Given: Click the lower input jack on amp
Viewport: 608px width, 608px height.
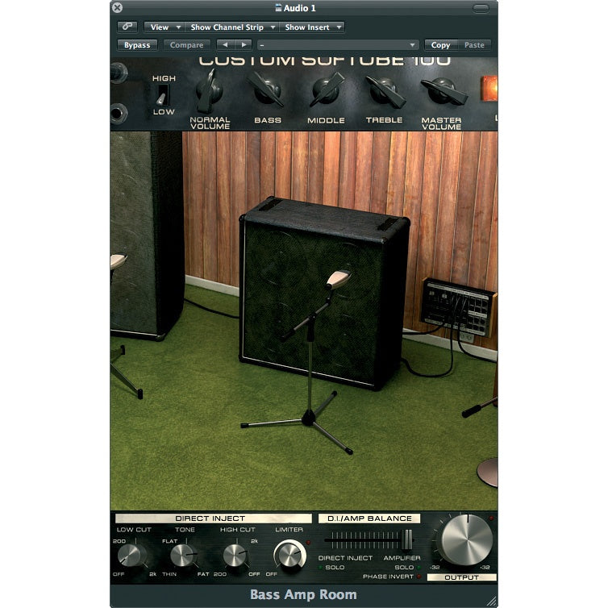Looking at the screenshot, I should [x=119, y=114].
